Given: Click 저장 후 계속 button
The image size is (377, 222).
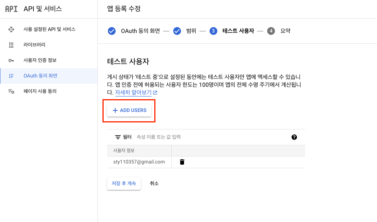Looking at the screenshot, I should [124, 184].
